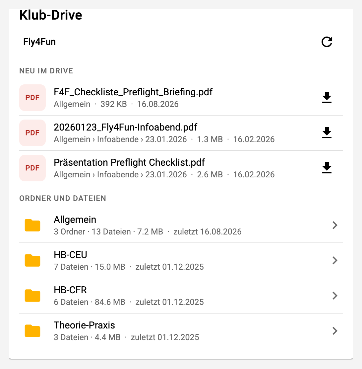Viewport: 362px width, 369px height.
Task: Download 20260123_Fly4Fun-Infoabend.pdf
Action: point(327,133)
